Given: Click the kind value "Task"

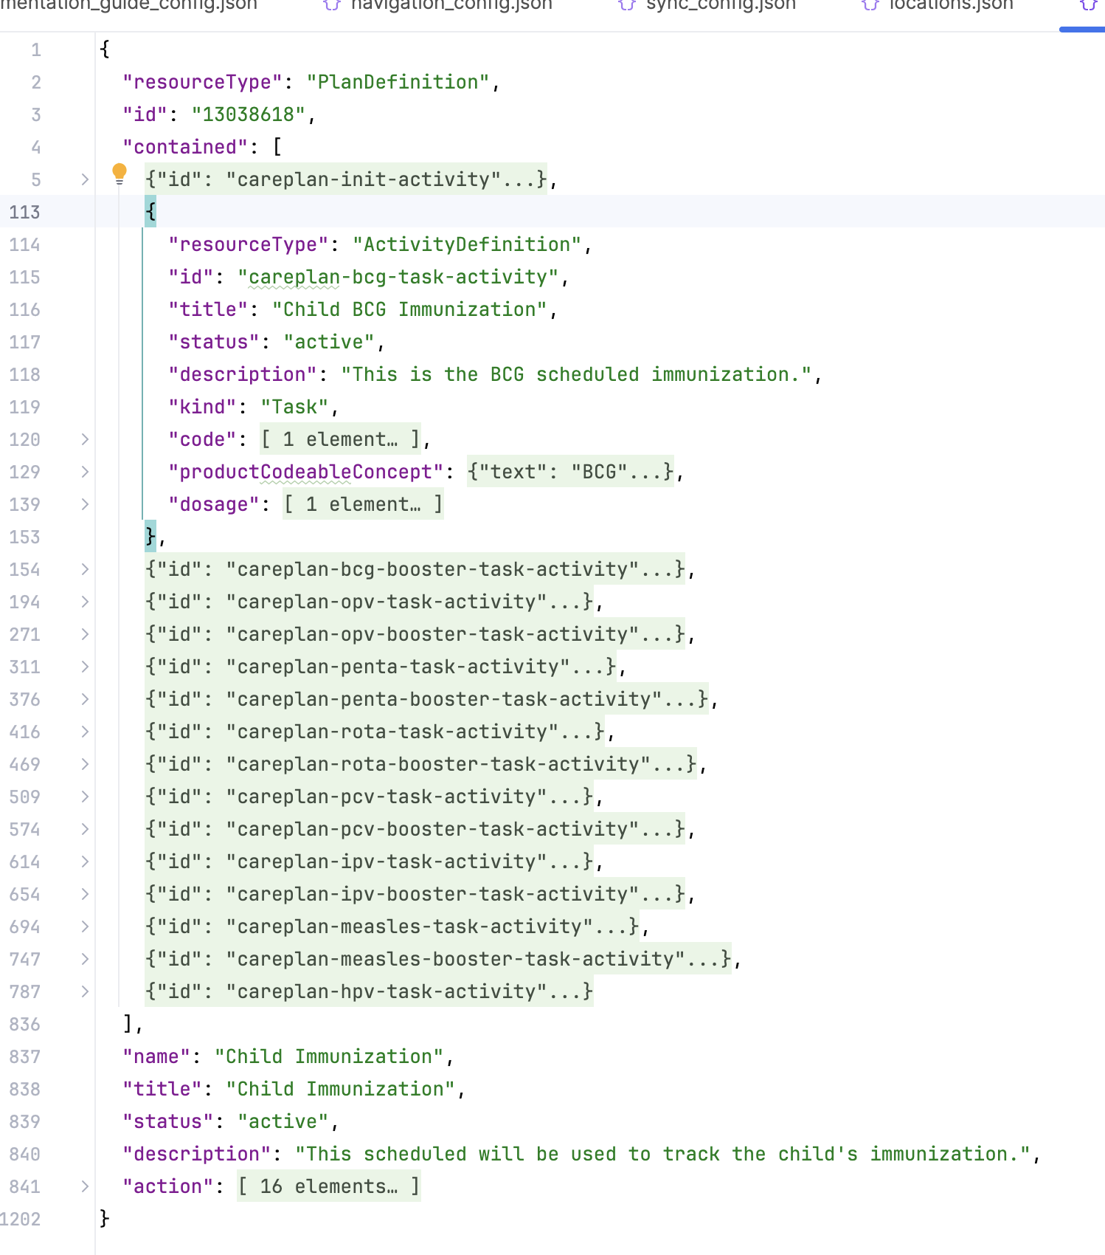Looking at the screenshot, I should 295,407.
